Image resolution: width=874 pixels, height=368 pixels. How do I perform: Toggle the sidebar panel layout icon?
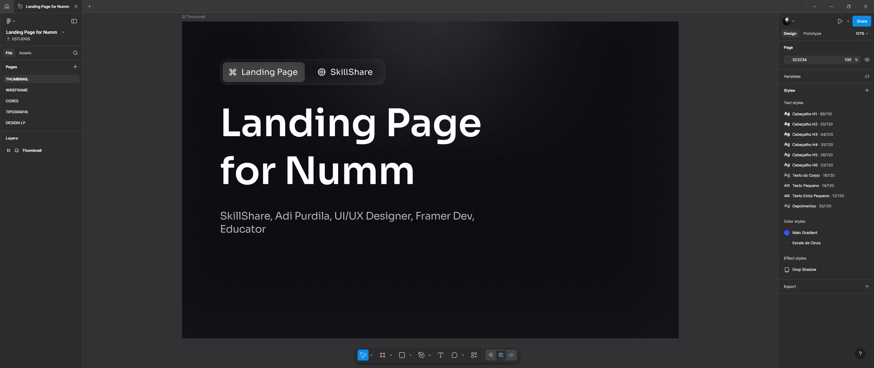74,21
